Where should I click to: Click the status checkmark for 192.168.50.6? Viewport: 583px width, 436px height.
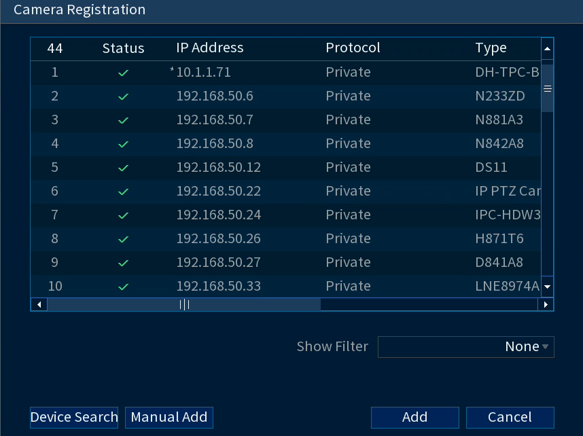click(x=123, y=96)
